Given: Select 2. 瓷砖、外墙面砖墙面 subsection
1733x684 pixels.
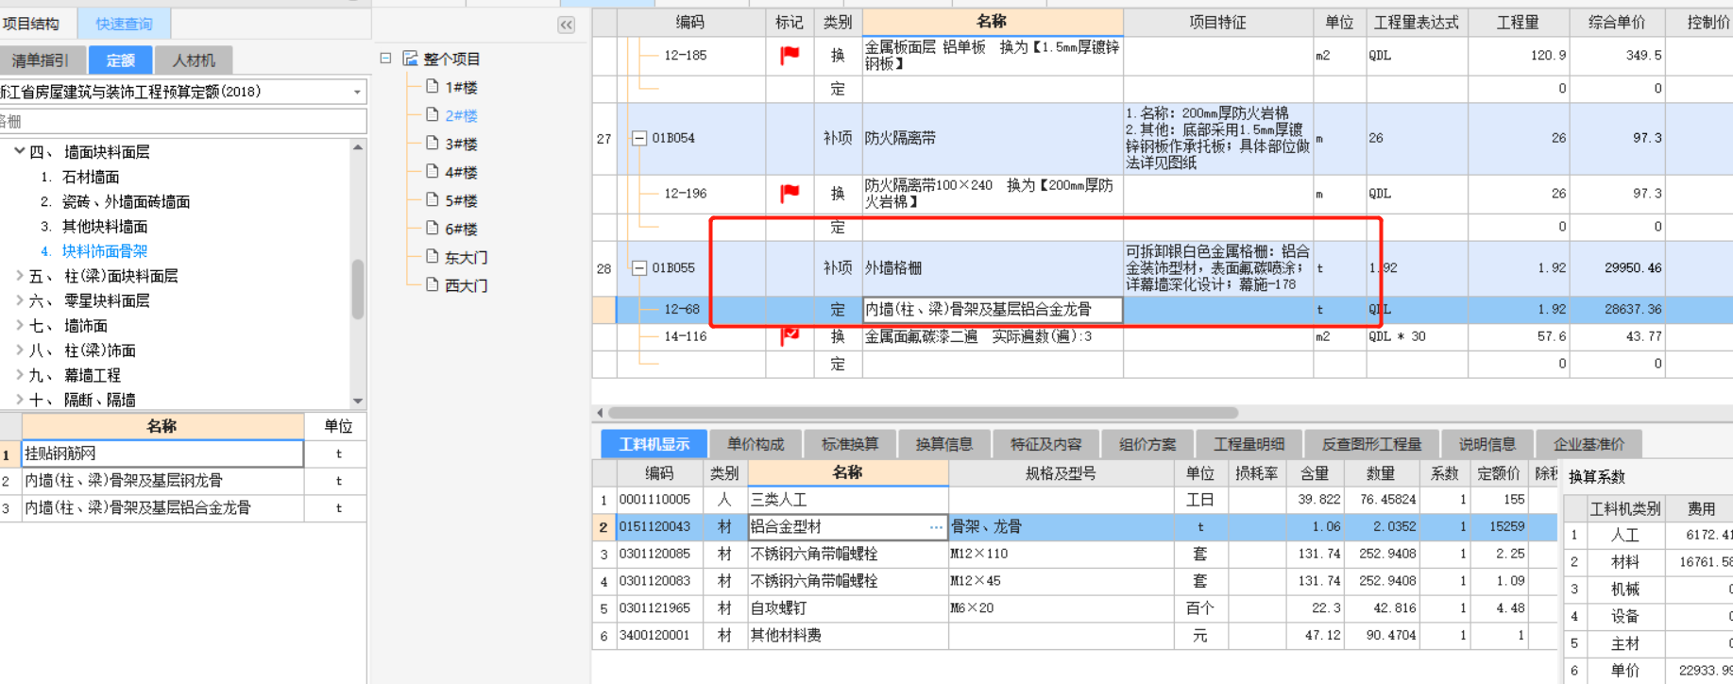Looking at the screenshot, I should [x=115, y=201].
